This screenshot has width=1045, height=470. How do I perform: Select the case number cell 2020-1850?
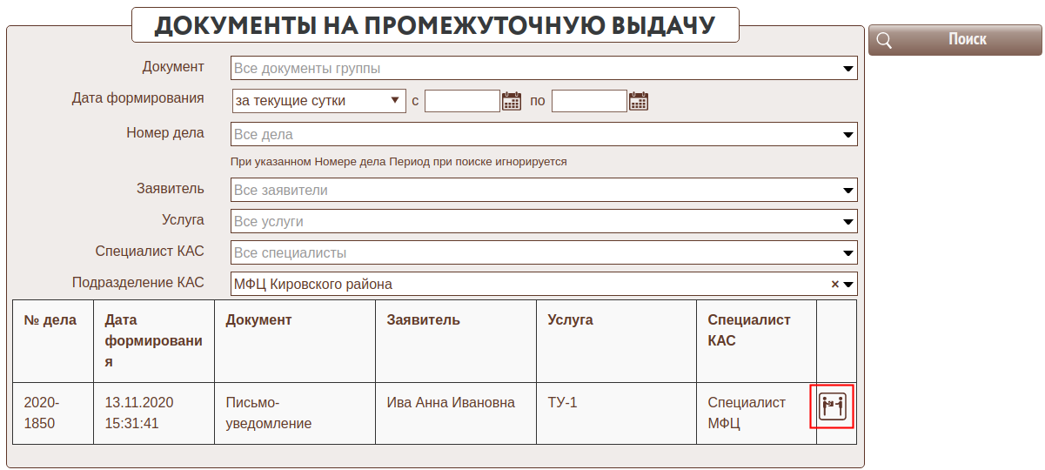click(44, 413)
